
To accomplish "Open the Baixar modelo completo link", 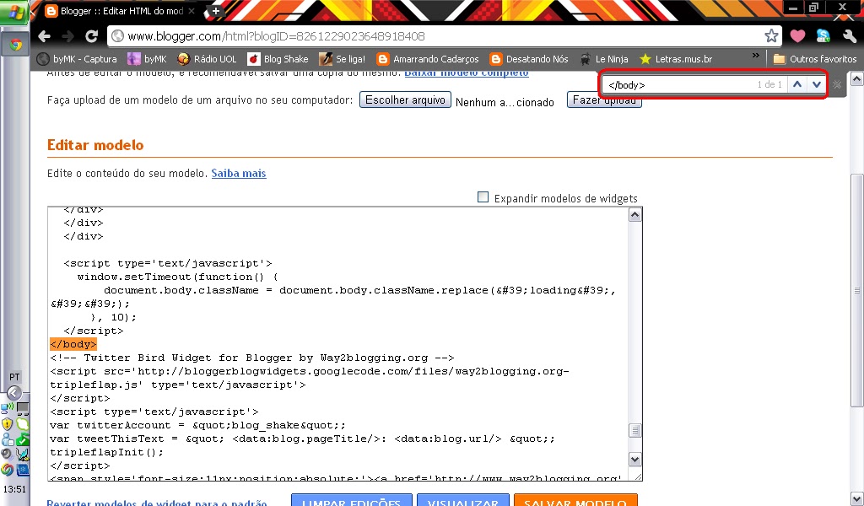I will [466, 73].
